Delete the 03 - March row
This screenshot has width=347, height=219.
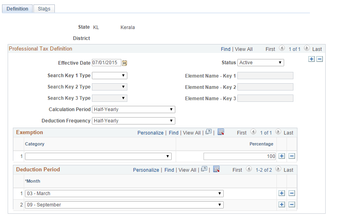tap(292, 193)
